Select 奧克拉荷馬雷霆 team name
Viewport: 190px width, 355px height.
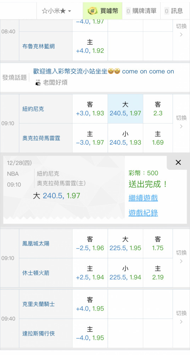coord(41,138)
